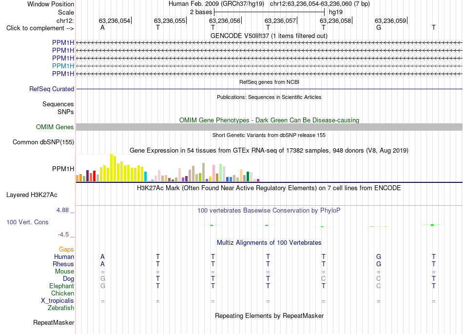Click 'Multiz Alignments of 100 Vertebrates' title

269,243
